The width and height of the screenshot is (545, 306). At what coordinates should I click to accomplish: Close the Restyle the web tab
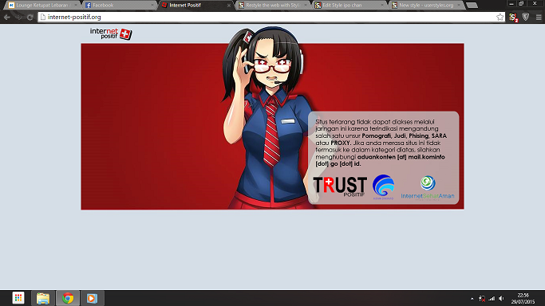306,6
